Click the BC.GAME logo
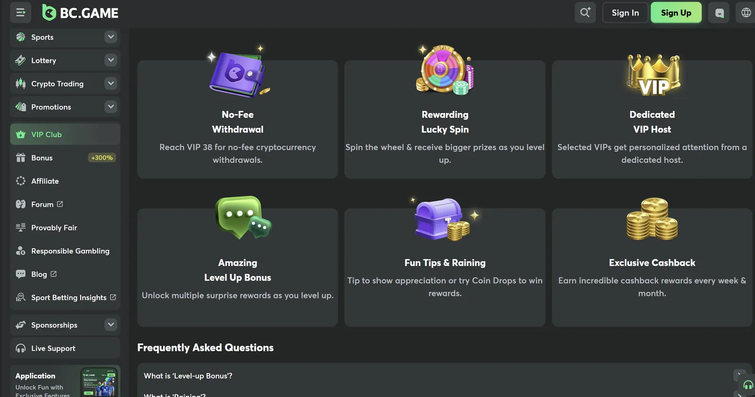 pyautogui.click(x=80, y=13)
